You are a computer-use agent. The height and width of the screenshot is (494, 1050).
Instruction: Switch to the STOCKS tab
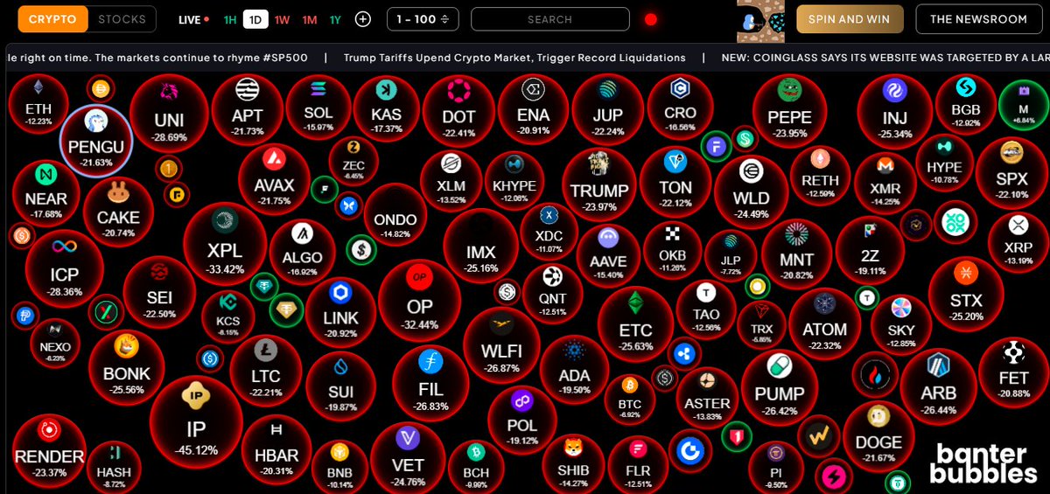click(x=122, y=19)
